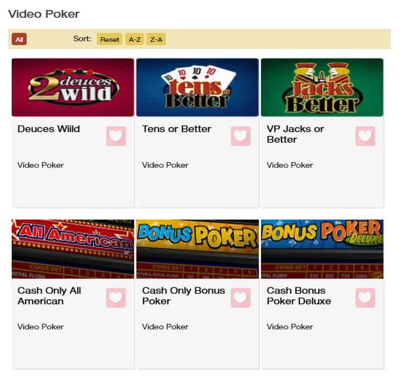399x379 pixels.
Task: Click the Cash Bonus Poker Deluxe title
Action: point(299,295)
